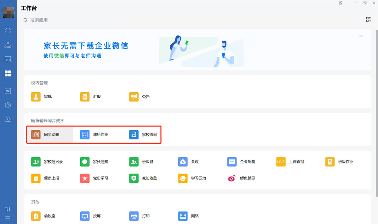Open the 投屏 screen casting app
Viewport: 378px width, 224px height.
coord(90,216)
